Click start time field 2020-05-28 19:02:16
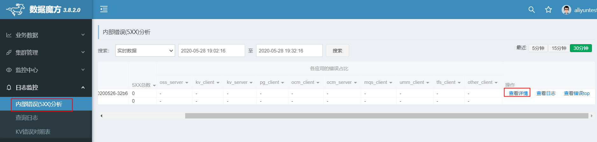 coord(211,51)
